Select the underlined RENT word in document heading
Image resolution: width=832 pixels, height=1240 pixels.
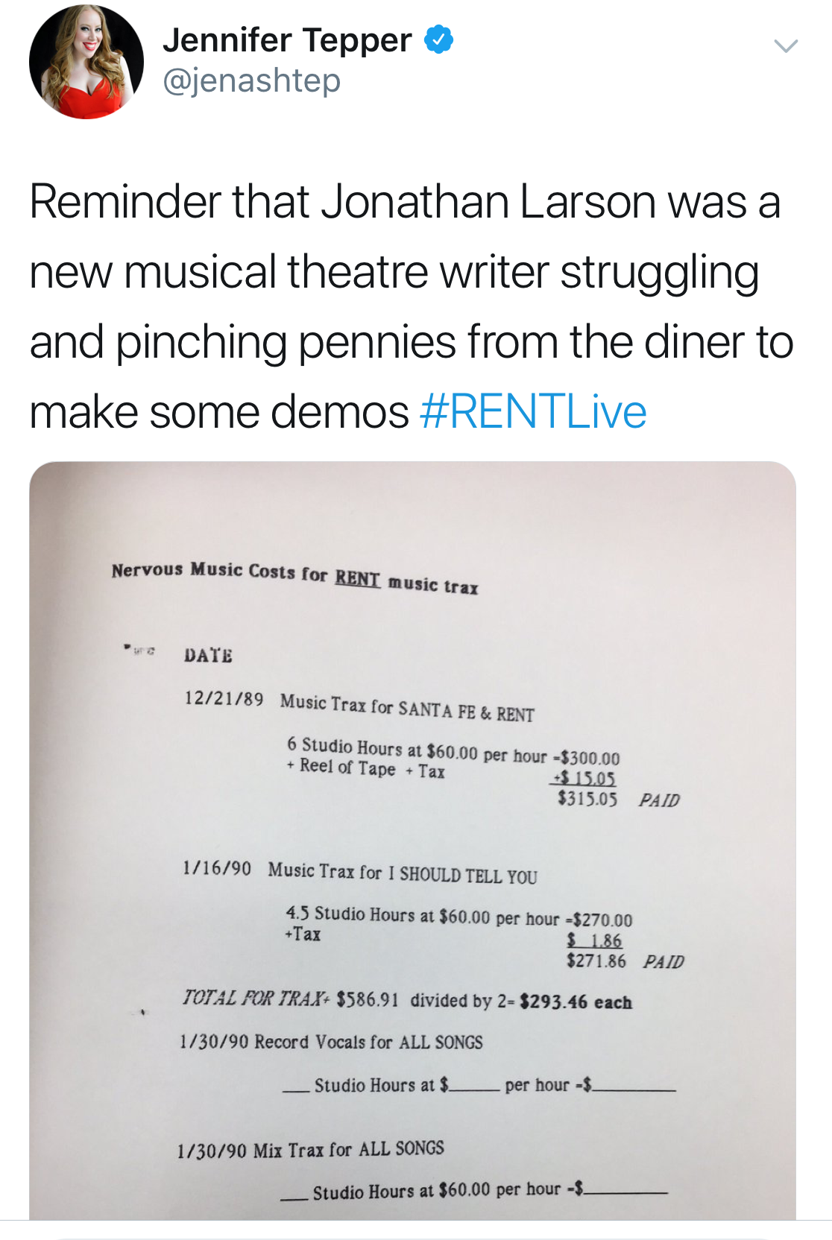tap(357, 578)
